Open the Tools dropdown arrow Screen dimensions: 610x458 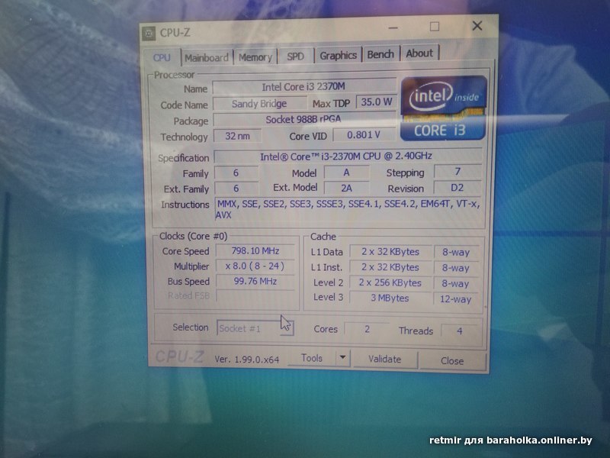(x=342, y=358)
